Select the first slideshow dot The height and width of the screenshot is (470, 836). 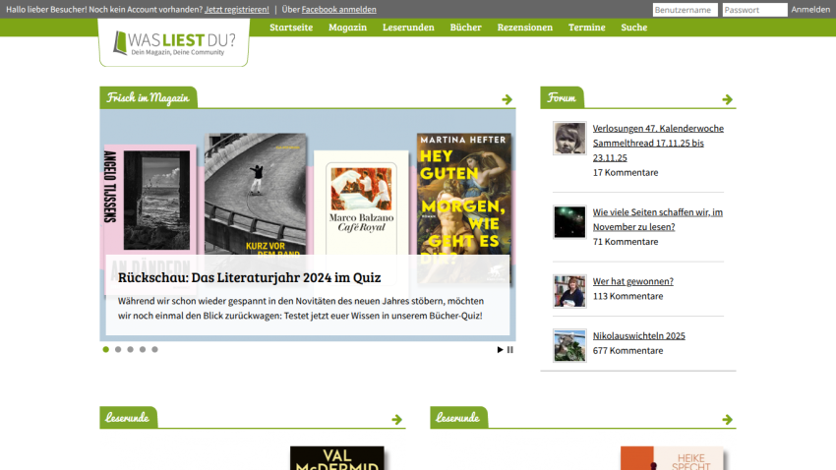point(105,350)
